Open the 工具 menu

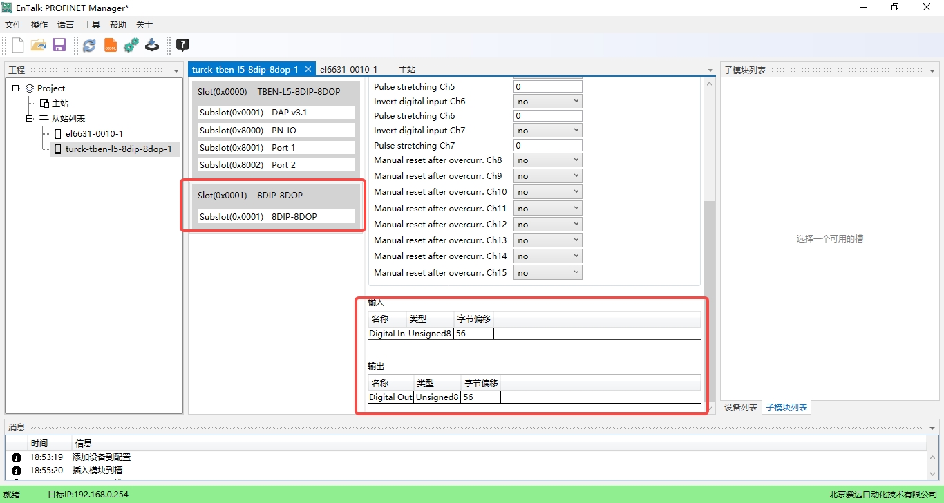coord(92,25)
